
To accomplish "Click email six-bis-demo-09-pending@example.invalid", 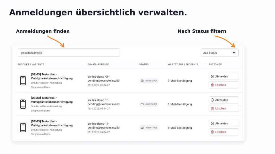I will [x=103, y=79].
